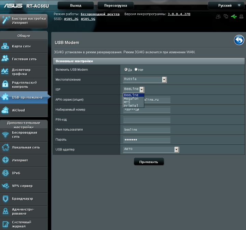
Task: Click the USB application puzzle icon
Action: click(x=5, y=97)
